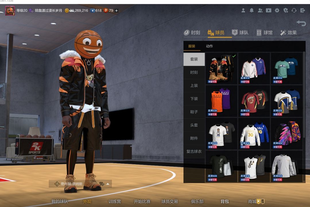This screenshot has width=310, height=207.
Task: Select the 鞋子 category
Action: (194, 112)
